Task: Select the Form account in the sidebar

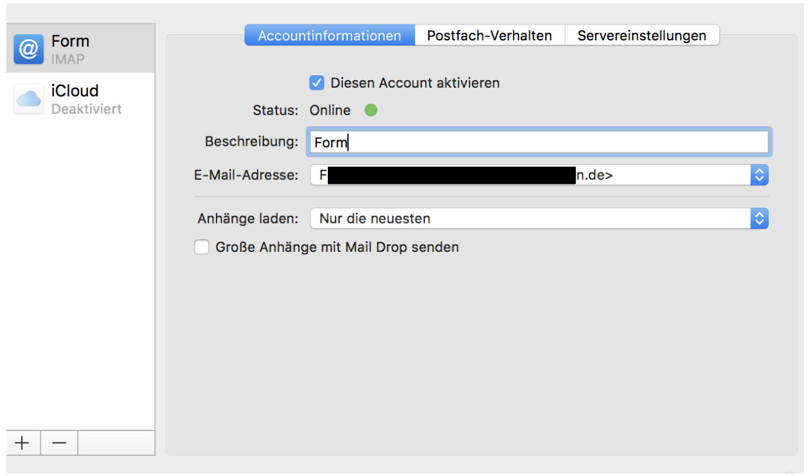Action: (x=81, y=49)
